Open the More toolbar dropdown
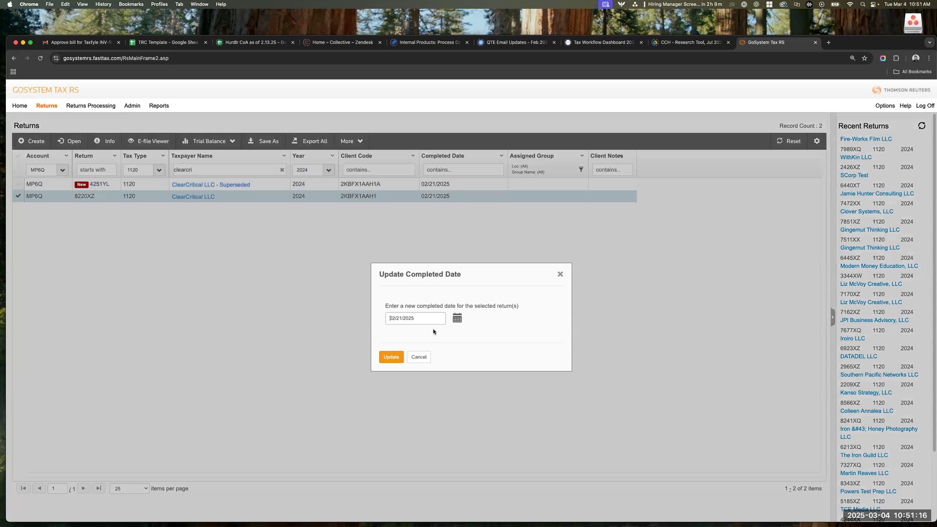The height and width of the screenshot is (527, 937). [351, 141]
